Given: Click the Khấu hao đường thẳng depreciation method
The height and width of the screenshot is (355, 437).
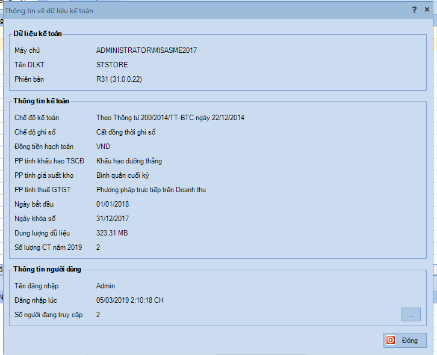Looking at the screenshot, I should 129,161.
